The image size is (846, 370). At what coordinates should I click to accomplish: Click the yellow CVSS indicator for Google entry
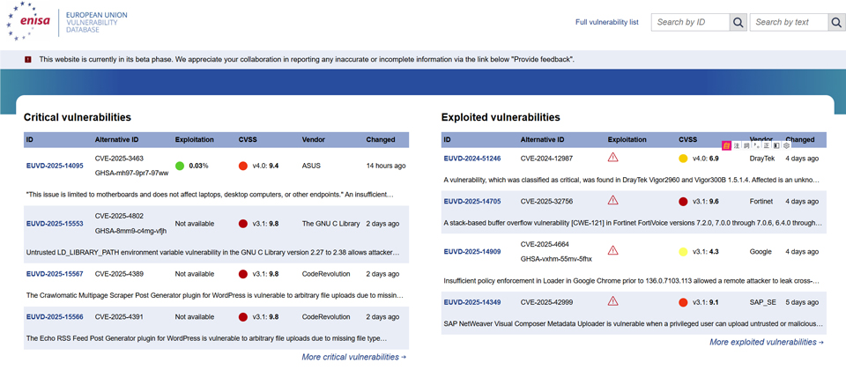683,252
